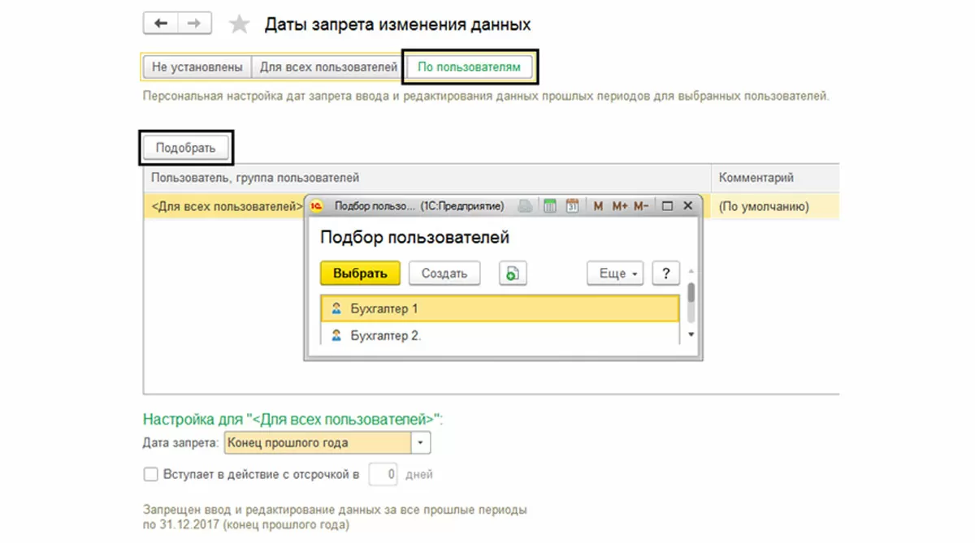Click the Создать button in the dialog
This screenshot has height=543, width=975.
pos(444,274)
